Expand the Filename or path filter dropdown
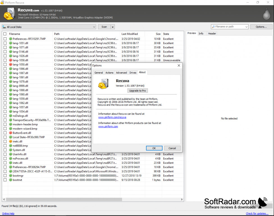This screenshot has height=216, width=274. 246,27
